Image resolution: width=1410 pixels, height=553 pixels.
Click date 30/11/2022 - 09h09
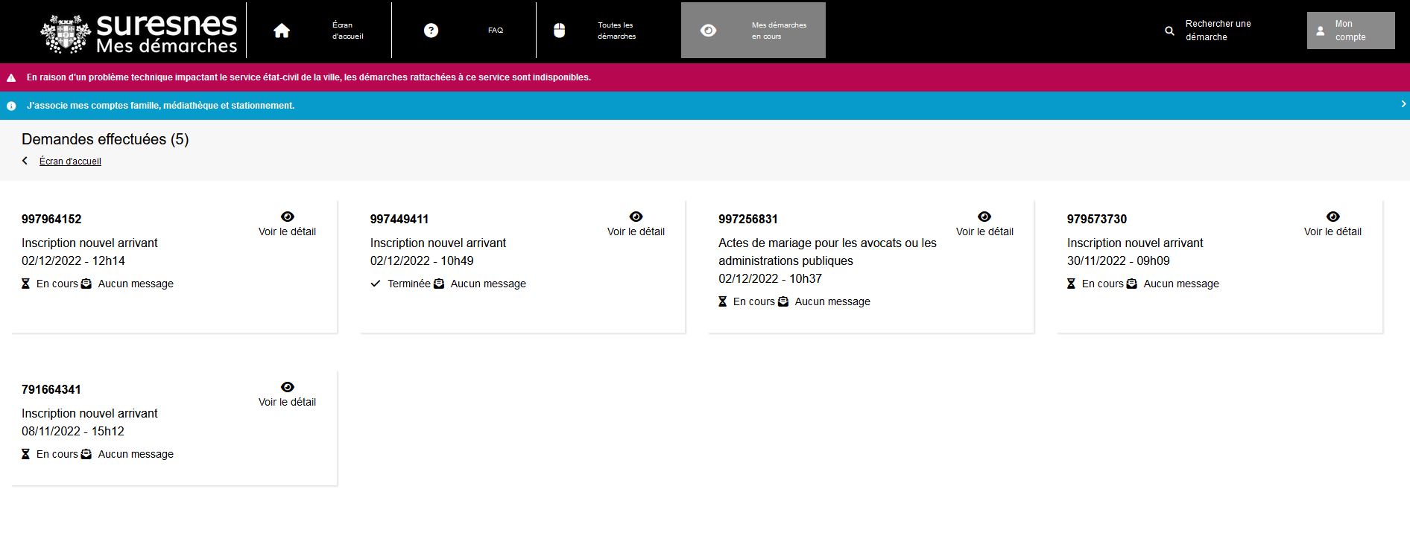[x=1119, y=260]
